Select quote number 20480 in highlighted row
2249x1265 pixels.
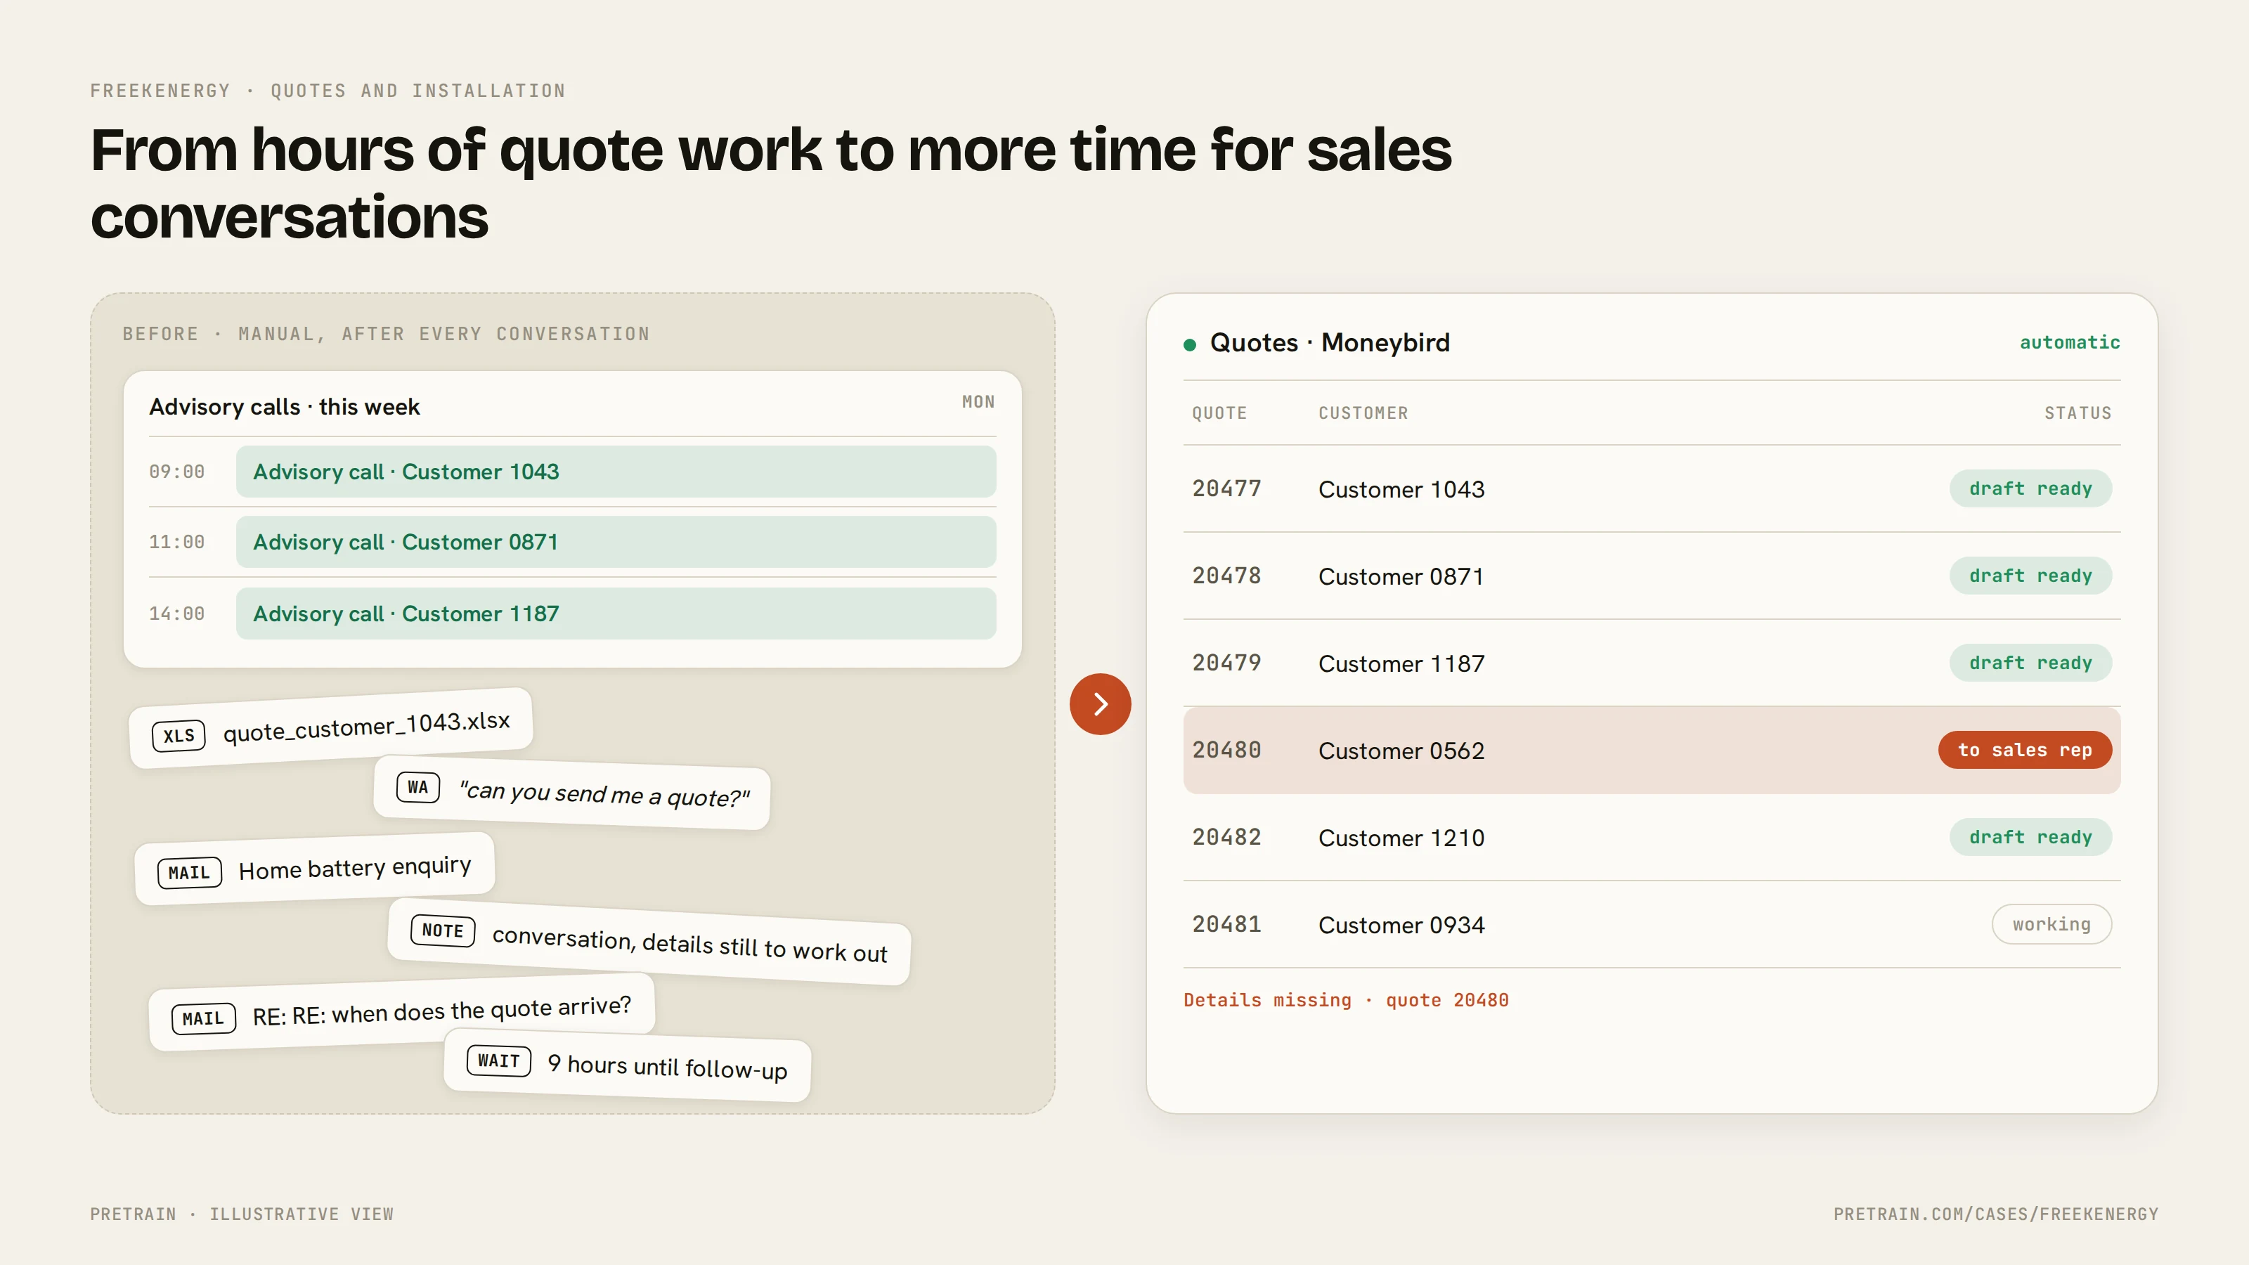(x=1226, y=750)
